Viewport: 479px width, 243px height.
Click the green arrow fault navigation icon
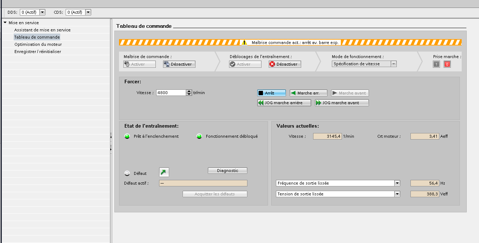point(164,173)
